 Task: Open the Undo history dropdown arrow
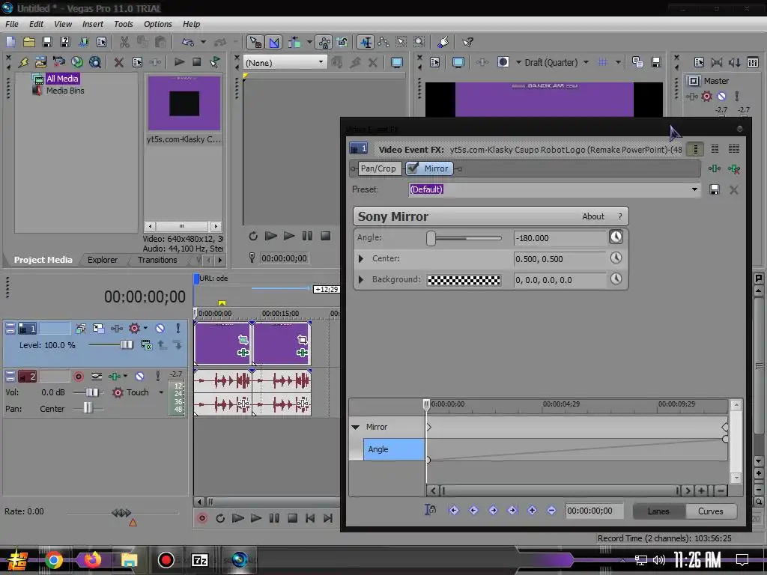pyautogui.click(x=203, y=42)
